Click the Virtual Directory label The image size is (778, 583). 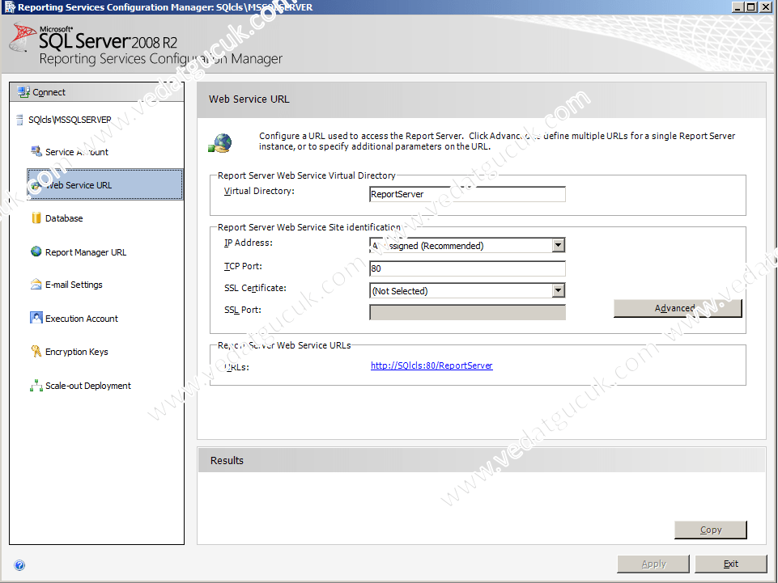tap(259, 191)
